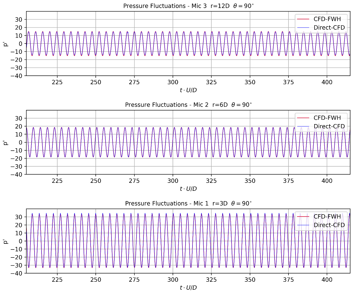This screenshot has height=292, width=353.
Task: Click the p' y-axis label of Mic 1 plot
Action: coord(6,241)
